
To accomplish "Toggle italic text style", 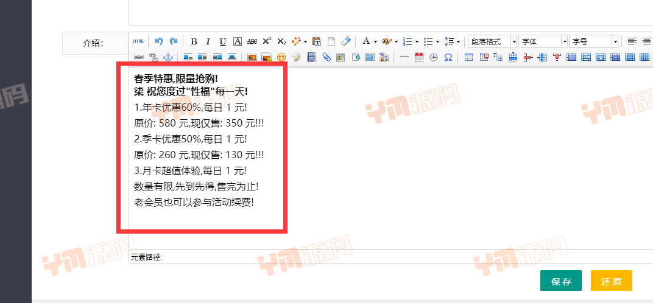I will click(x=208, y=41).
